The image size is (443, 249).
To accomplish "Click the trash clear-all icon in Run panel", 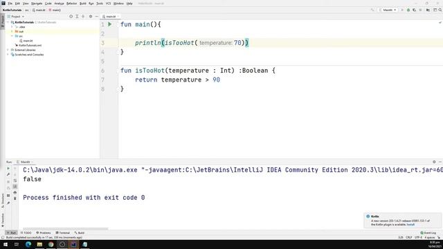I will pos(15,199).
